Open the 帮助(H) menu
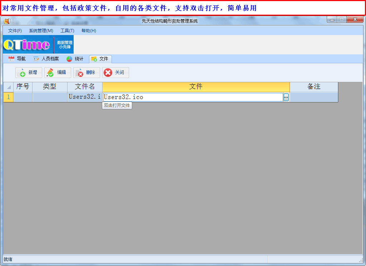The image size is (366, 266). coord(89,31)
